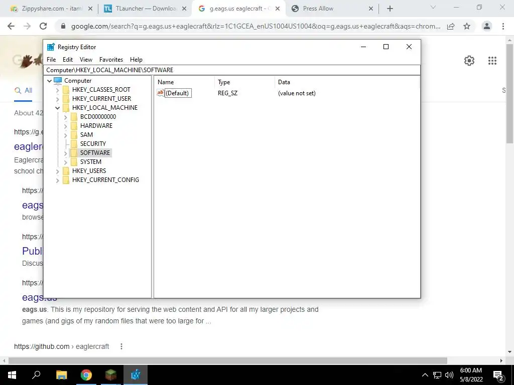Click the Registry Editor title bar icon

click(51, 47)
